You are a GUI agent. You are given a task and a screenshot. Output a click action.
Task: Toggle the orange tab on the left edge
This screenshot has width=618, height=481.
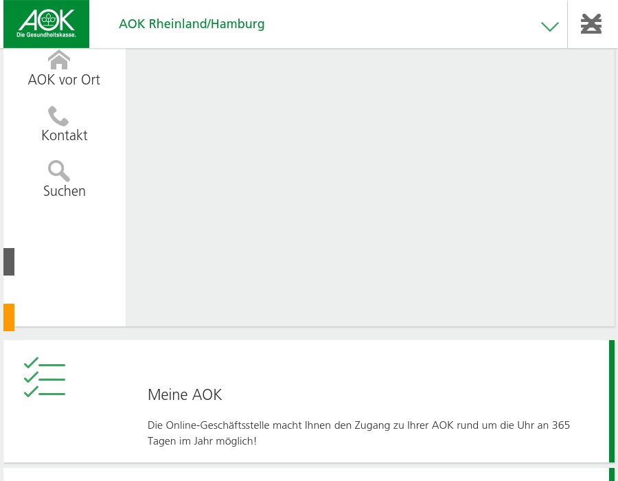[x=9, y=317]
